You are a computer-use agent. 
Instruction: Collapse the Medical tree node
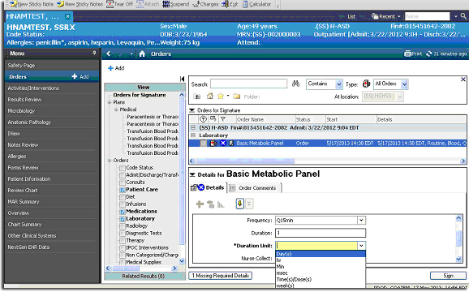tap(116, 109)
